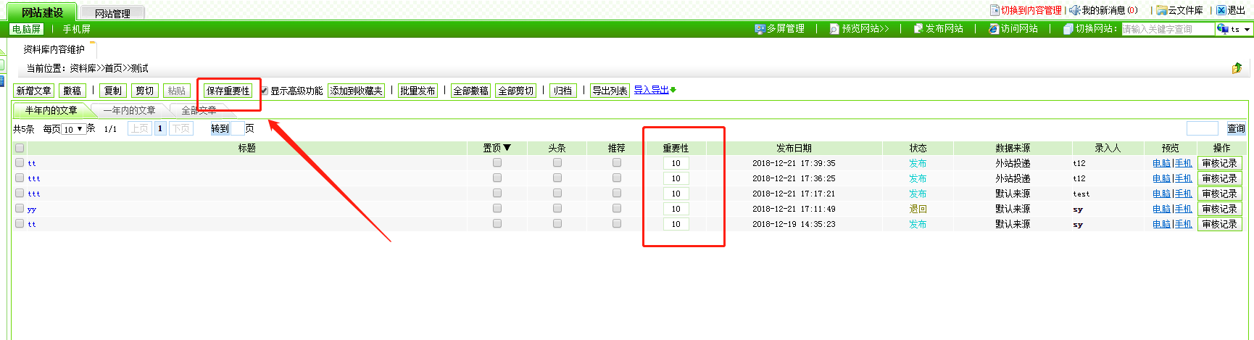1254x340 pixels.
Task: Click the 保存重要性 button
Action: coord(228,91)
